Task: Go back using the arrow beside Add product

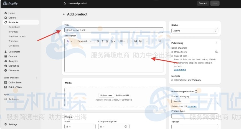Action: pos(64,14)
